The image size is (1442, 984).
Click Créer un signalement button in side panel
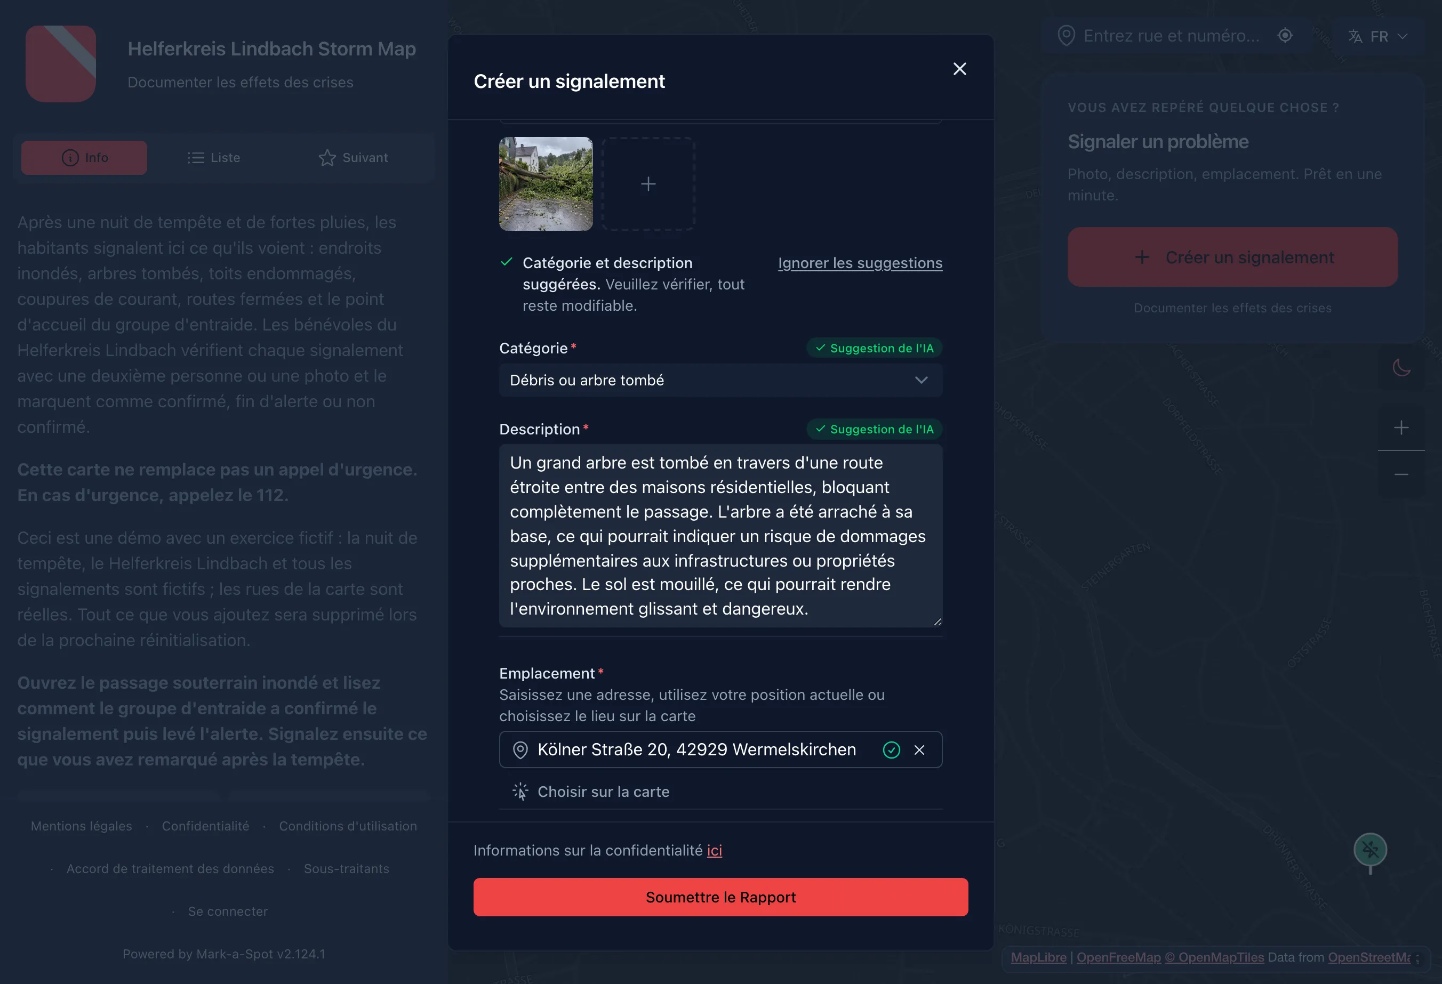pyautogui.click(x=1232, y=257)
